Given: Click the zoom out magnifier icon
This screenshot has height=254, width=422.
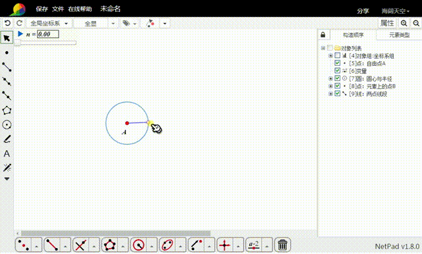Looking at the screenshot, I should (416, 23).
